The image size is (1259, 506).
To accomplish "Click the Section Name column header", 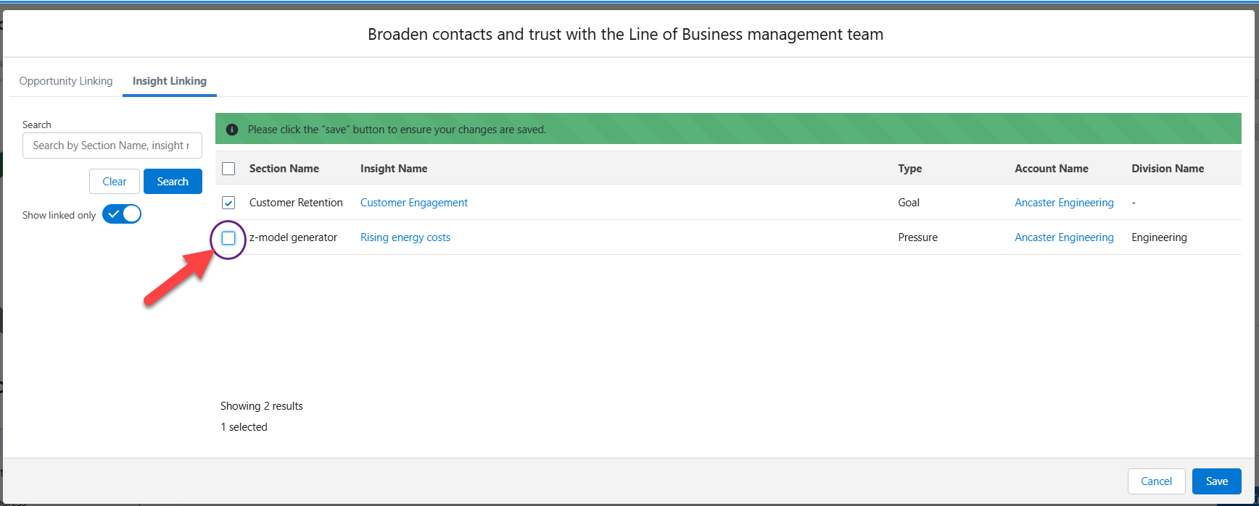I will click(284, 169).
